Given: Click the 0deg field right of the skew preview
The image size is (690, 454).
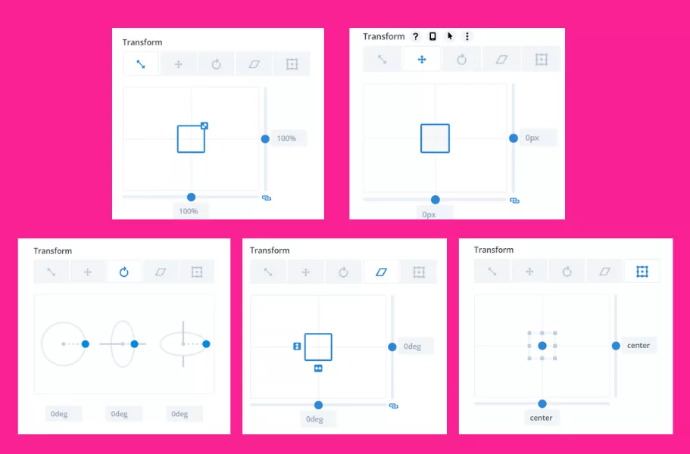Looking at the screenshot, I should coord(416,347).
